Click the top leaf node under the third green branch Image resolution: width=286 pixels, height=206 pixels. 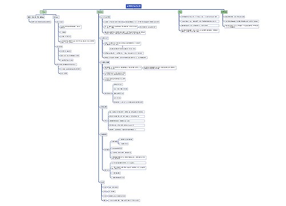(200, 17)
